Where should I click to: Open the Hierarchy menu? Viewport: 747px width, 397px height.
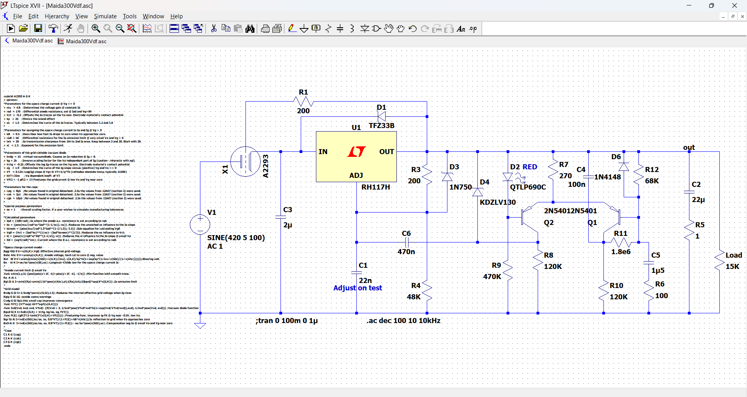click(x=57, y=16)
